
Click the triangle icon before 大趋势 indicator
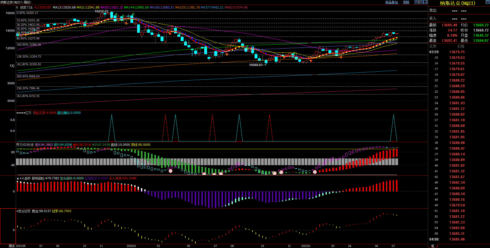(18, 178)
